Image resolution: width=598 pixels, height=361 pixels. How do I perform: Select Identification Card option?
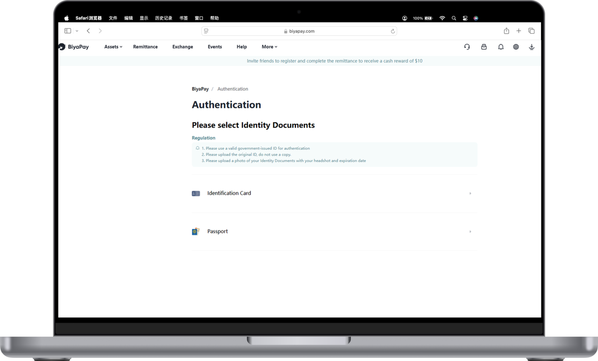point(335,193)
